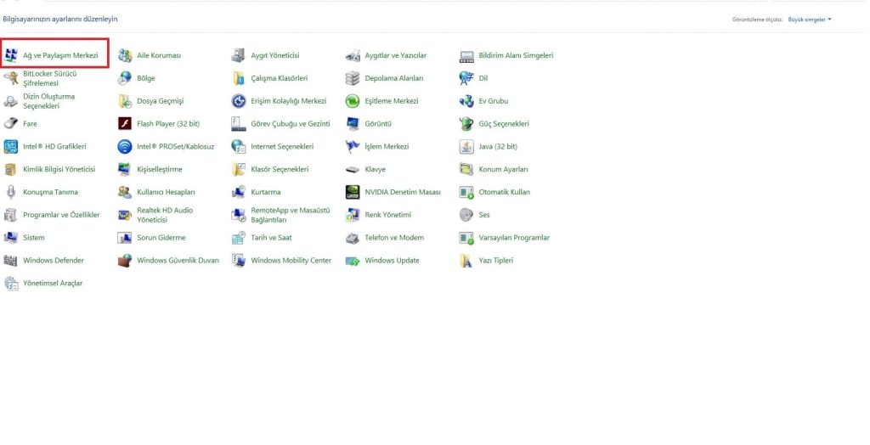
Task: Open Intel PROSet/Kablosuz icon
Action: click(x=125, y=146)
